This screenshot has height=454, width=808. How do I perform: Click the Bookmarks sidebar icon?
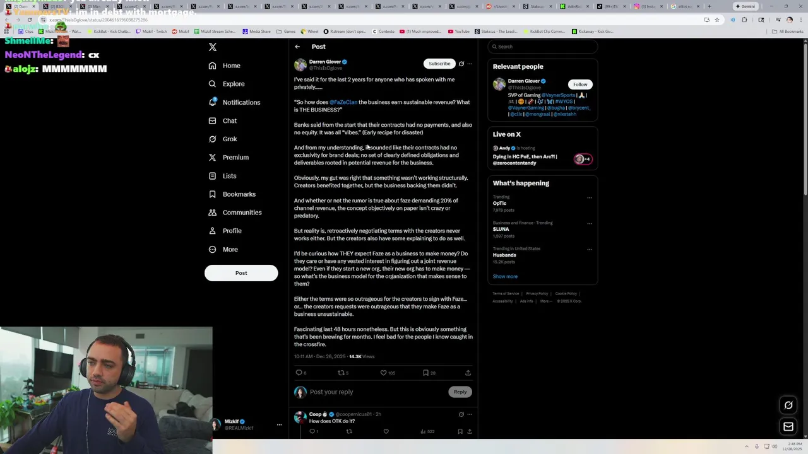point(212,194)
